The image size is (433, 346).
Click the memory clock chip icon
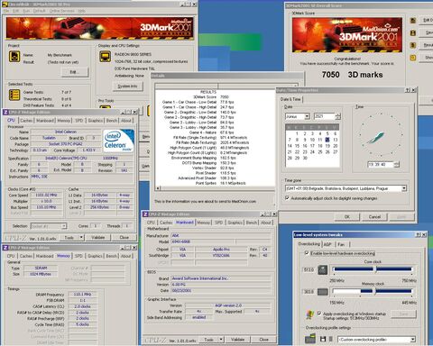[323, 292]
